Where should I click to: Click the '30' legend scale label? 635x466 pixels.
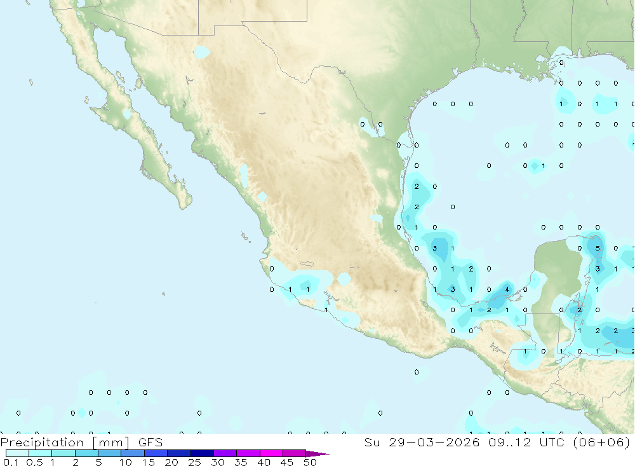218,462
